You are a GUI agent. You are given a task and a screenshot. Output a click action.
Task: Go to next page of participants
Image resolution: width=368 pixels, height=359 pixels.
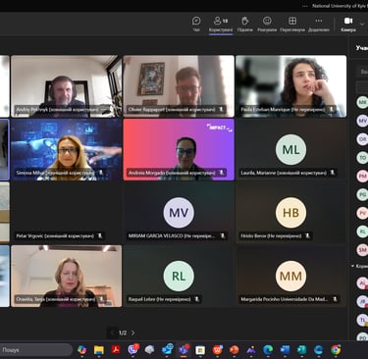pos(132,333)
